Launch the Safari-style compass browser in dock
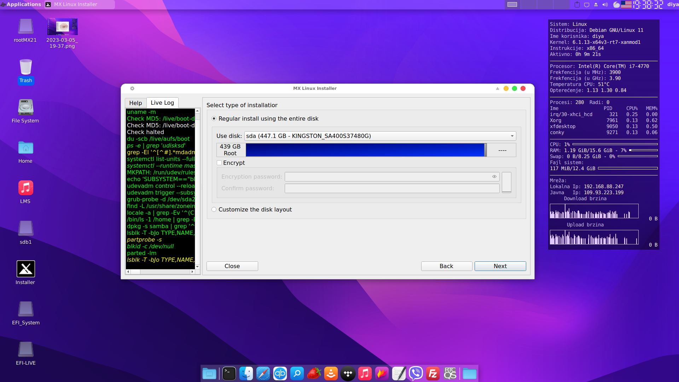The height and width of the screenshot is (382, 679). point(263,374)
